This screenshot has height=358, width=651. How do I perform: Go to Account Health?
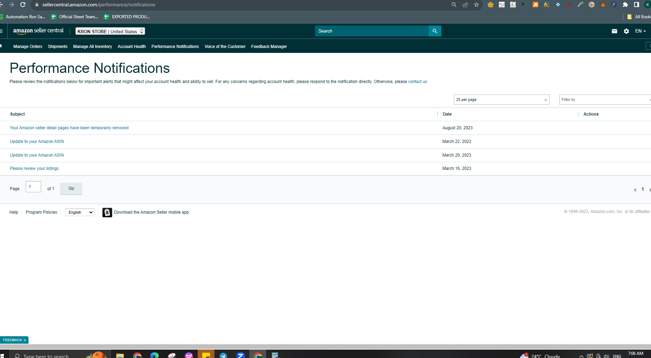[132, 47]
